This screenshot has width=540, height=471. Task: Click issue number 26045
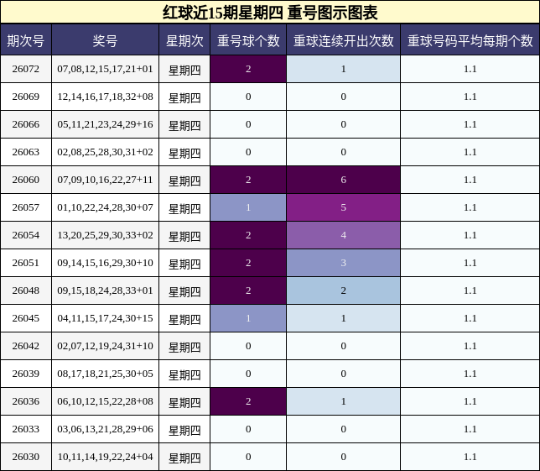26,318
